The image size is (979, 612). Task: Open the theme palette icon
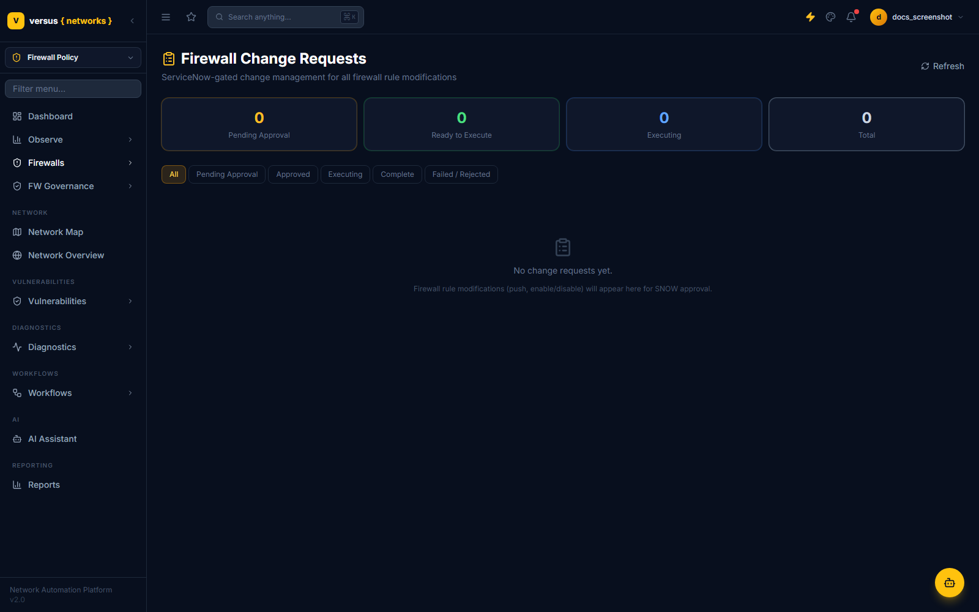pyautogui.click(x=830, y=17)
